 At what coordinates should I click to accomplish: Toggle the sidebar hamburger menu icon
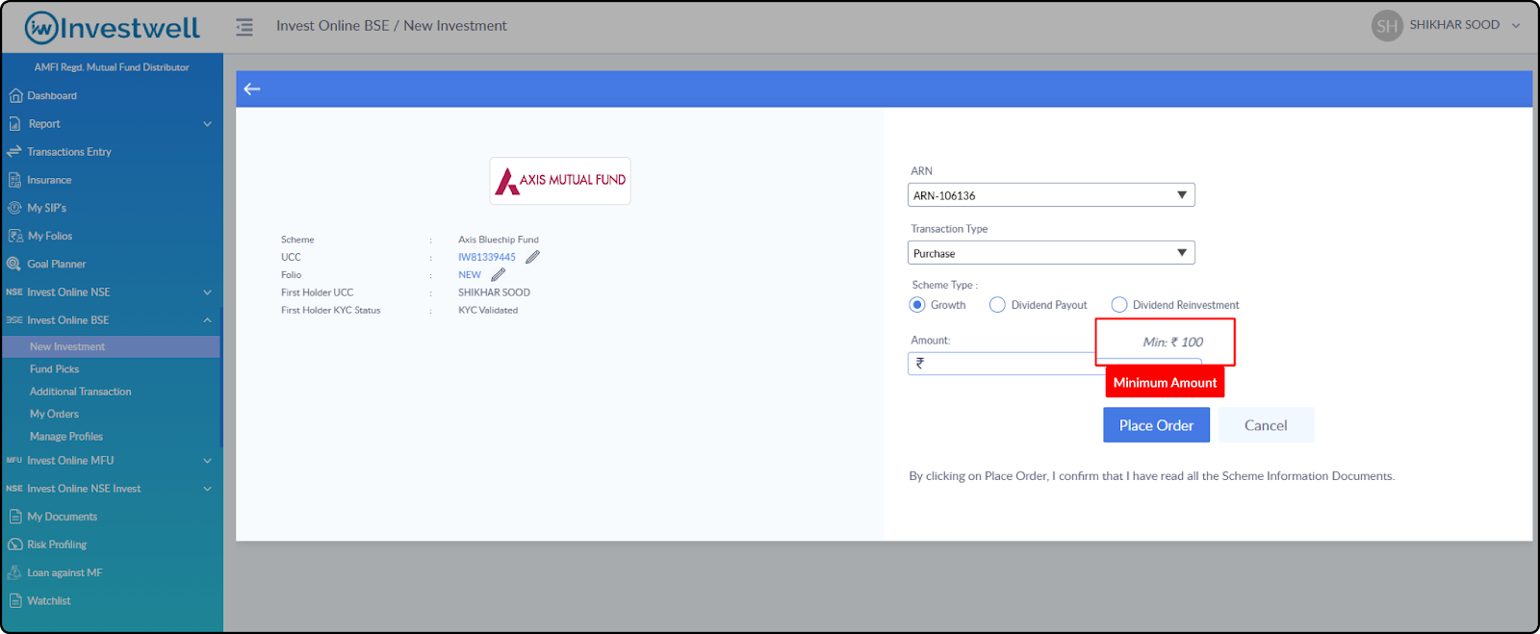click(244, 27)
